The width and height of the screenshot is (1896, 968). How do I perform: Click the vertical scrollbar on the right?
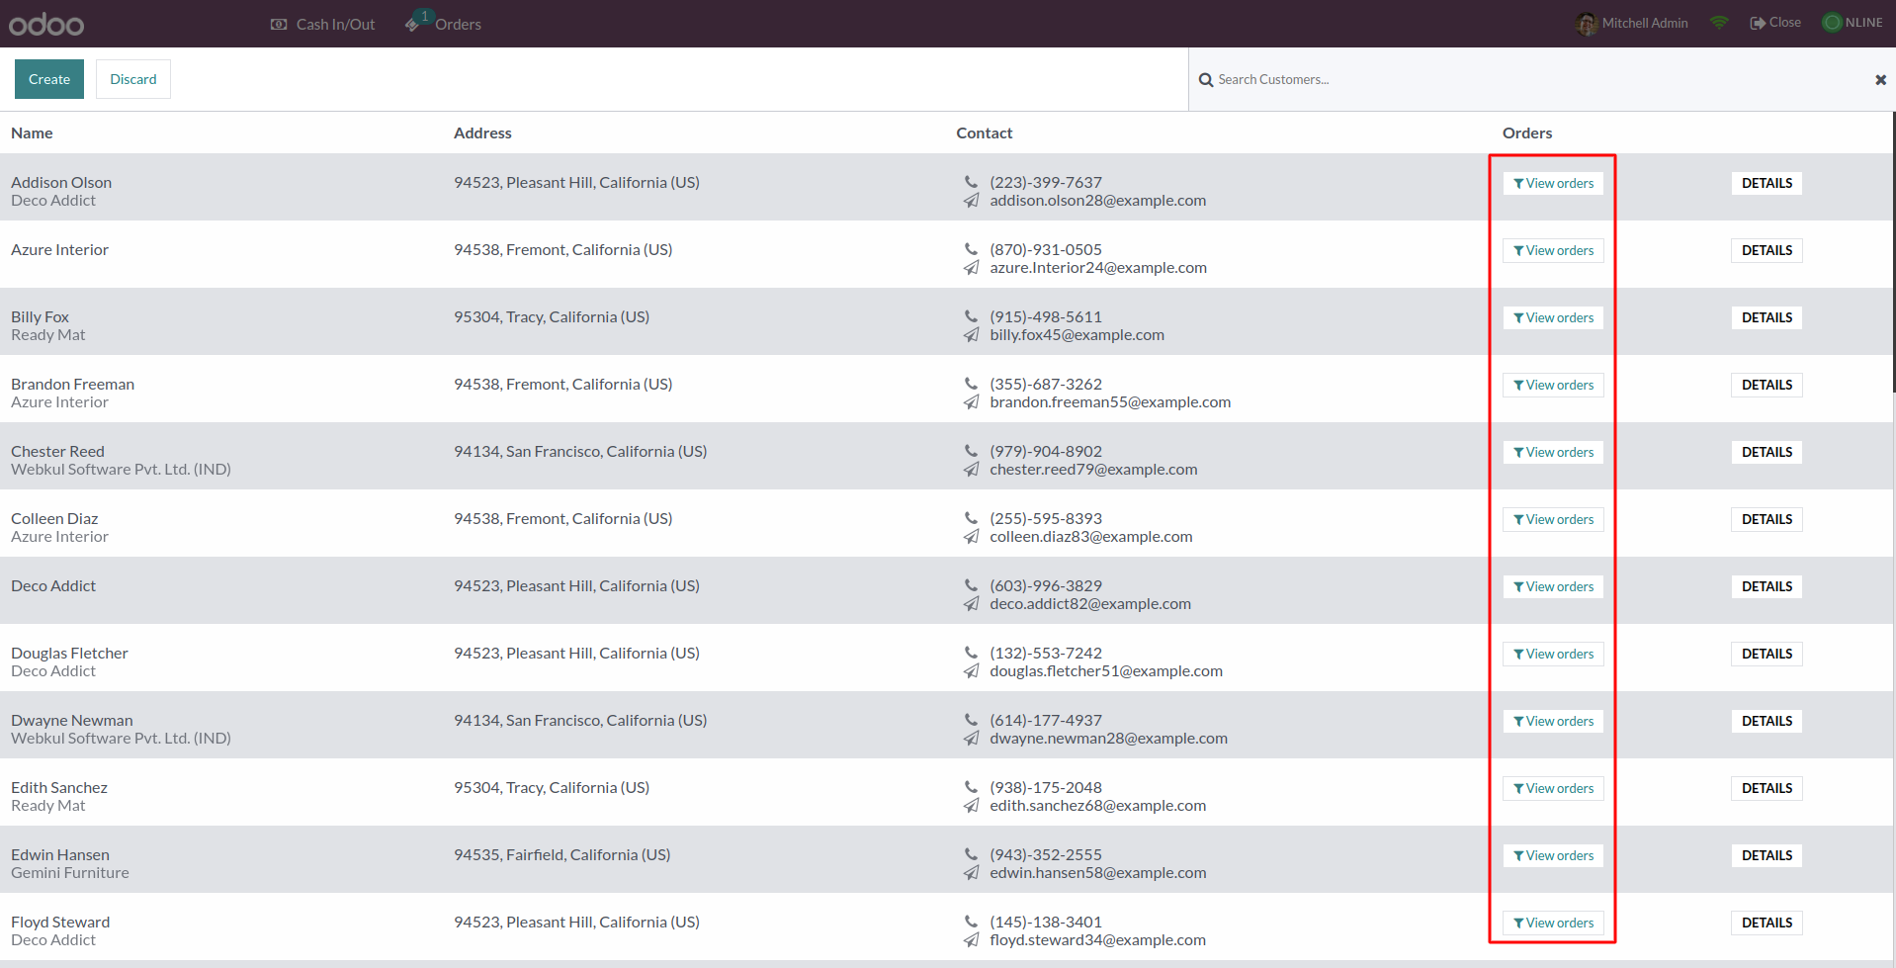point(1893,252)
